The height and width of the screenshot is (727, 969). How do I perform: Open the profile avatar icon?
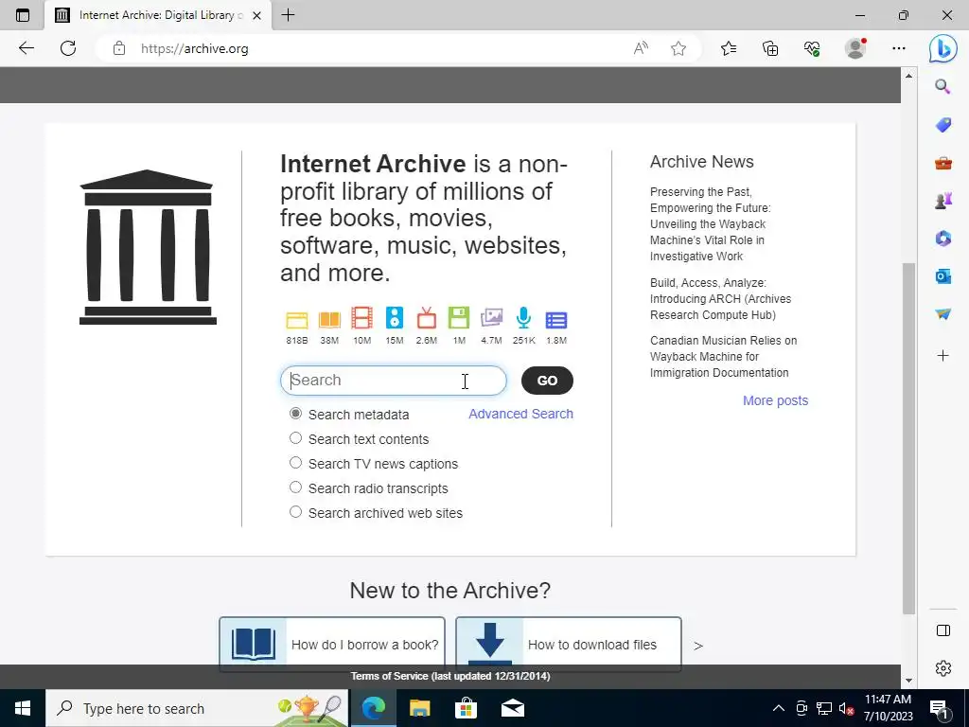pos(855,48)
